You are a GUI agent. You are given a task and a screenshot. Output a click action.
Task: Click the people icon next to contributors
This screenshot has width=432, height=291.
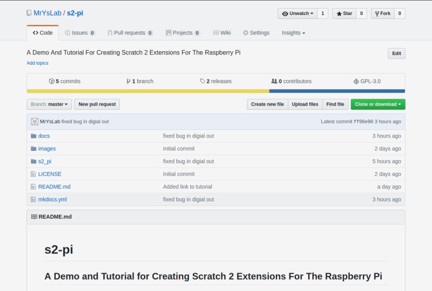click(x=274, y=81)
